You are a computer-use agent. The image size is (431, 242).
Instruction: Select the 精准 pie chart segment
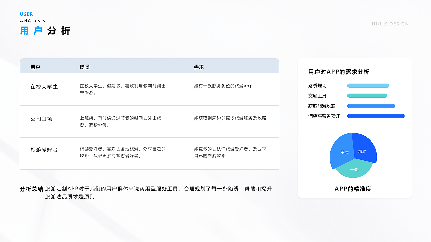pyautogui.click(x=362, y=151)
